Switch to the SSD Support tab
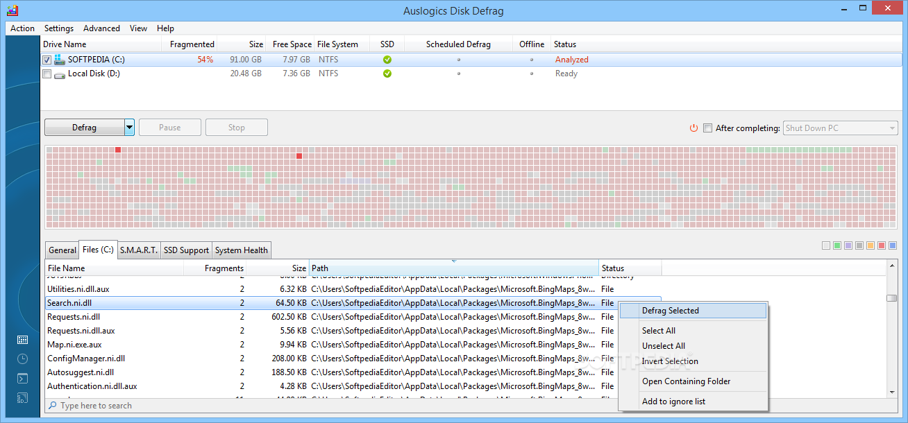The image size is (908, 423). click(x=185, y=250)
